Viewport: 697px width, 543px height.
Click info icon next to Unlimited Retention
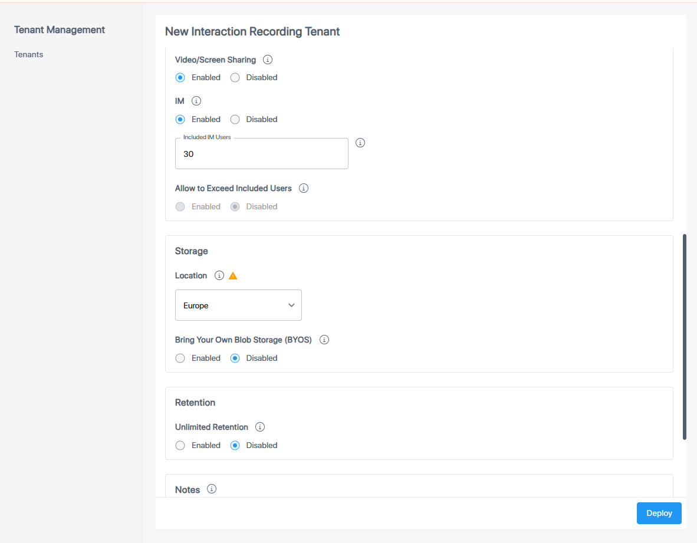tap(260, 427)
